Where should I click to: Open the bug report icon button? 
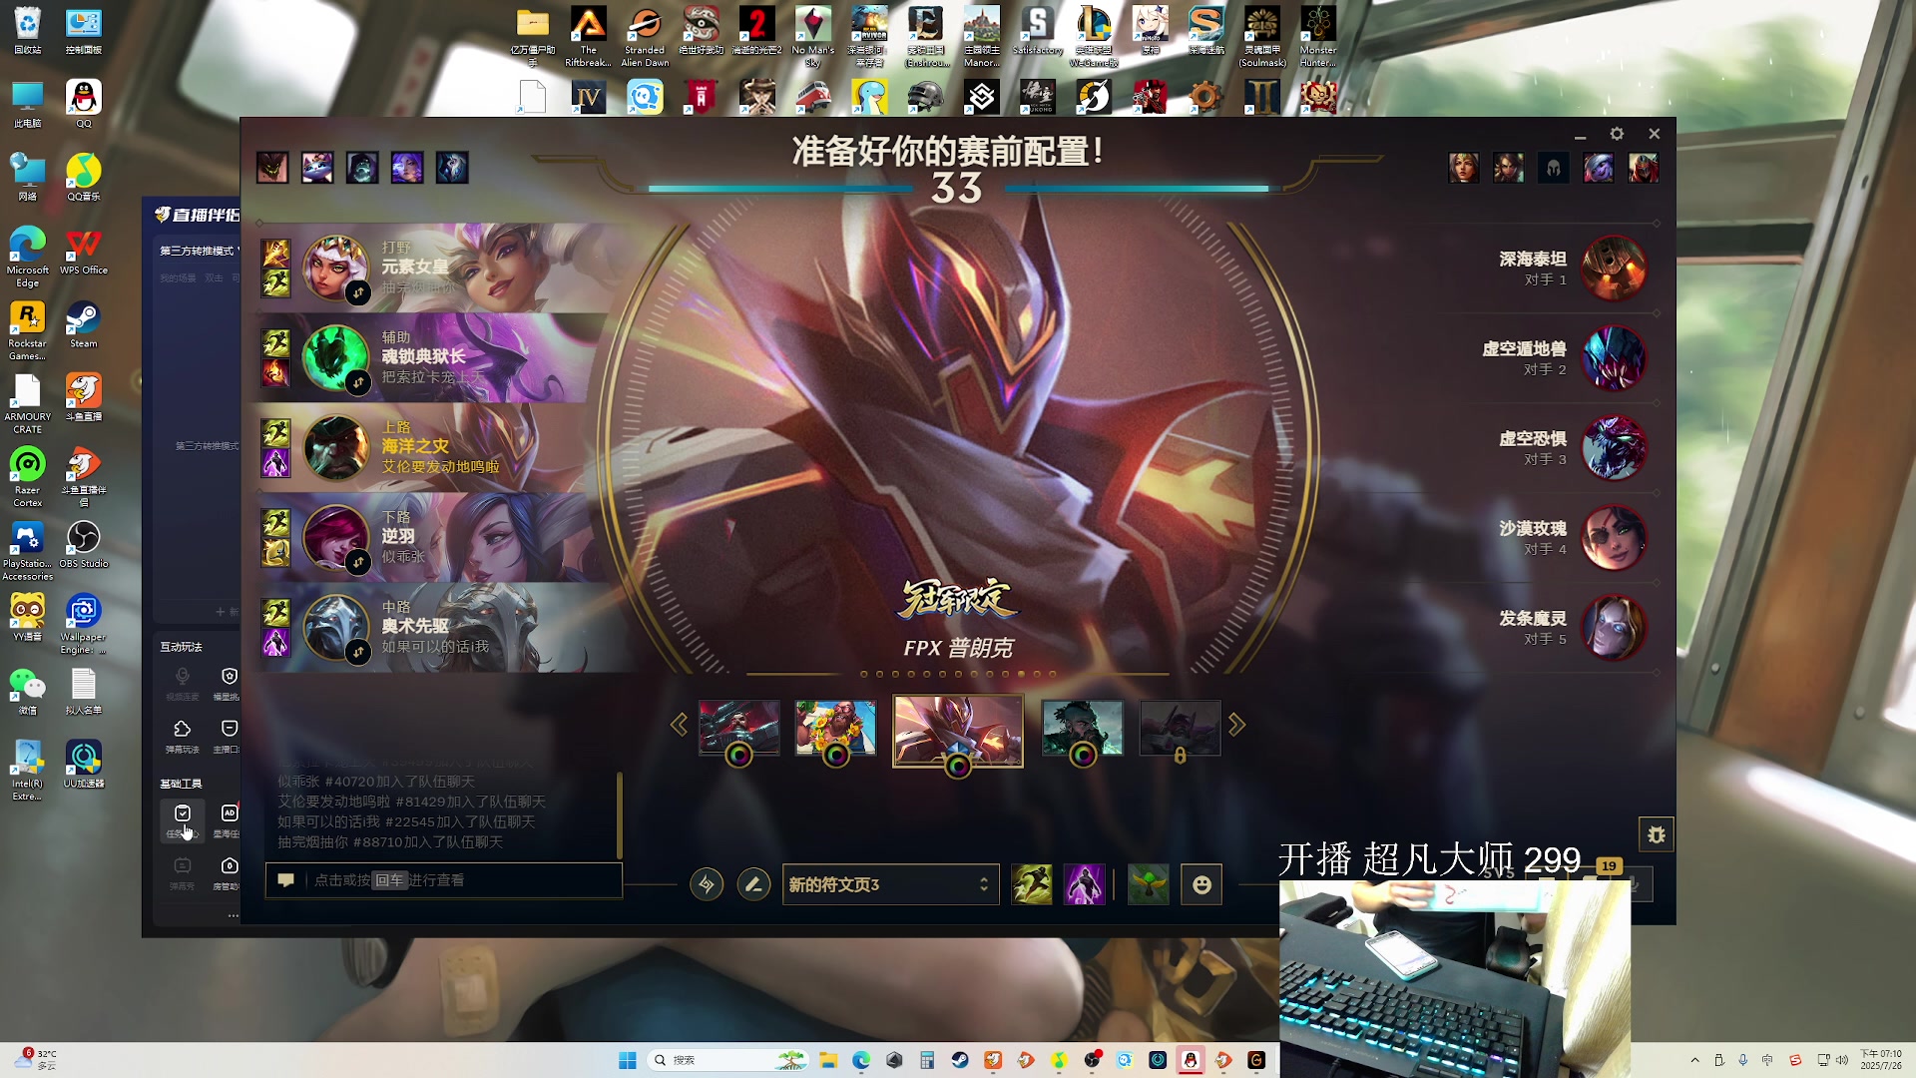pyautogui.click(x=1657, y=834)
